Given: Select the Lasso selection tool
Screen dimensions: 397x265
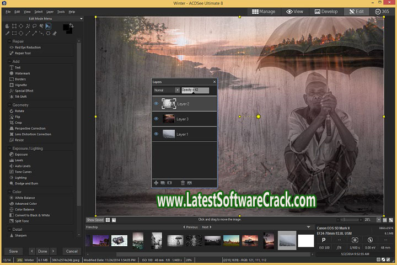Looking at the screenshot, I should pyautogui.click(x=34, y=26).
